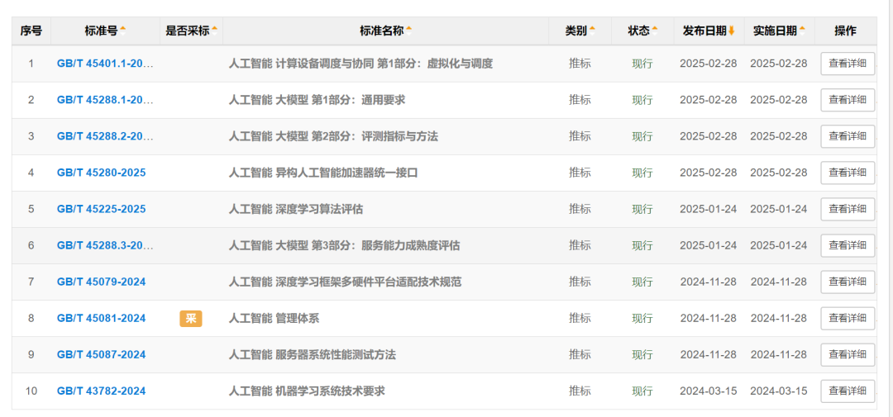
Task: Select title 人工智能 深度学习算法评估
Action: [296, 210]
